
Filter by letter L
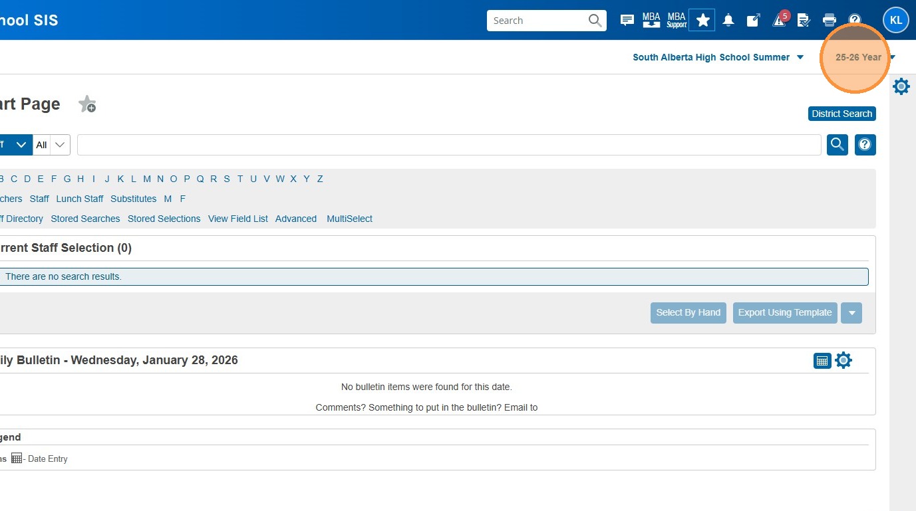[134, 179]
